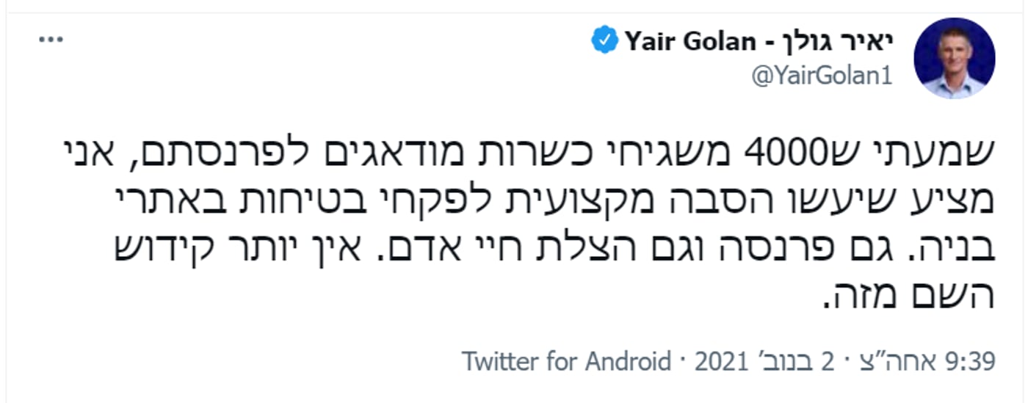Viewport: 1028px width, 403px height.
Task: Open the "Twitter for Android" source label
Action: [x=565, y=362]
